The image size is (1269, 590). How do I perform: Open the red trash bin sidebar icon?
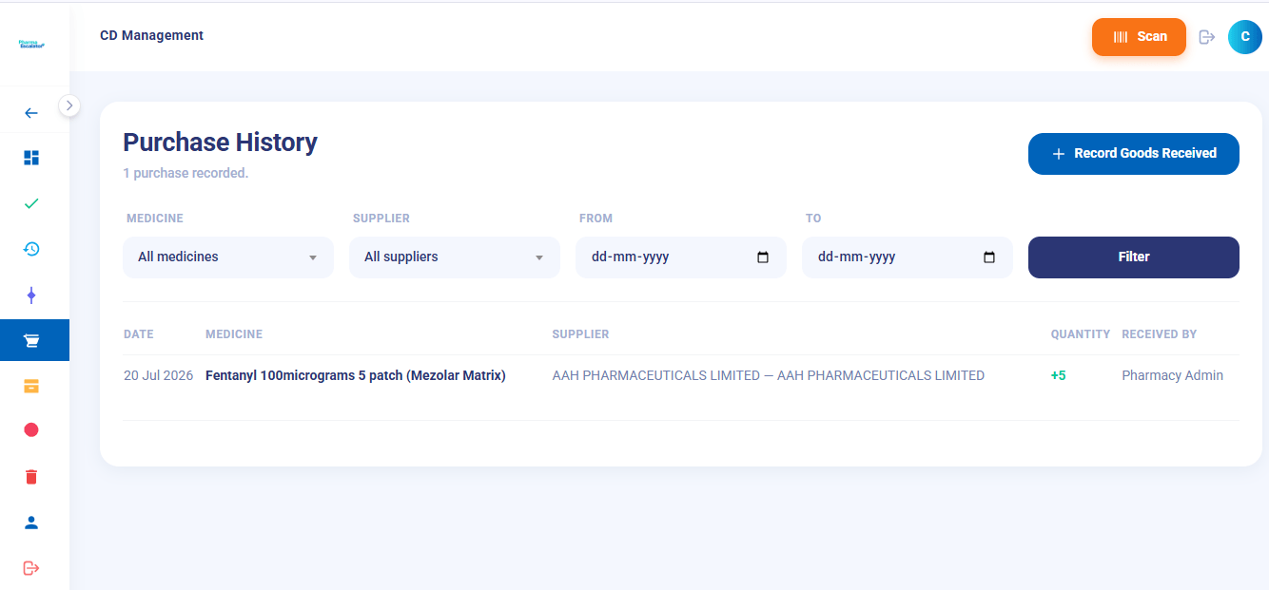(31, 477)
